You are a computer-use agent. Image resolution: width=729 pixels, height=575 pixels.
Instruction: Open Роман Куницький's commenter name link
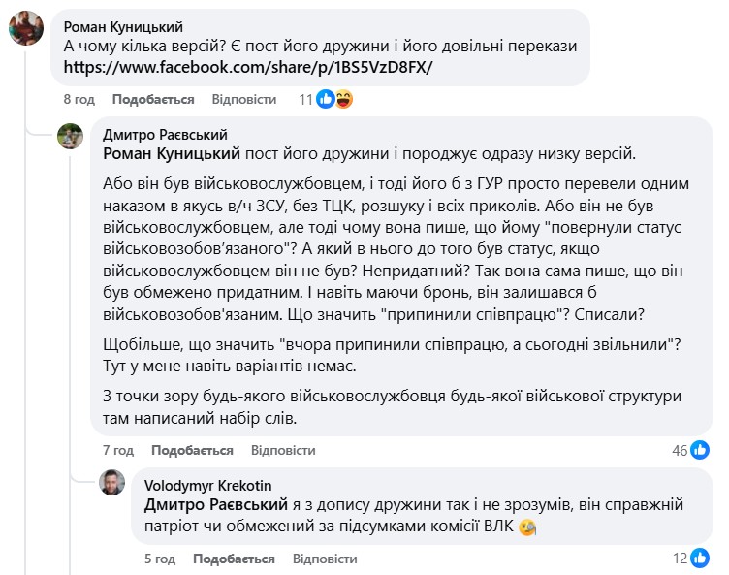click(x=123, y=26)
